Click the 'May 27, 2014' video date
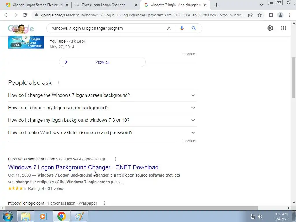 coord(62,47)
